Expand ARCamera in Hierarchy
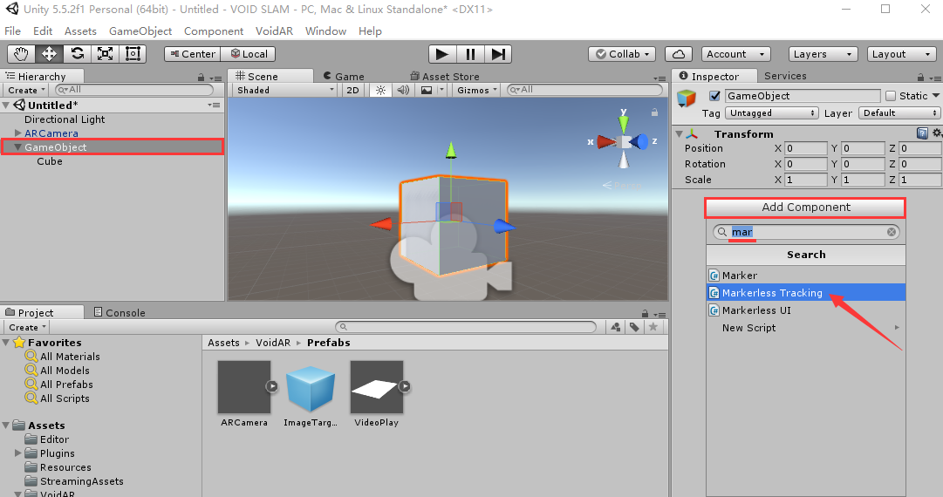Image resolution: width=943 pixels, height=497 pixels. click(x=18, y=133)
